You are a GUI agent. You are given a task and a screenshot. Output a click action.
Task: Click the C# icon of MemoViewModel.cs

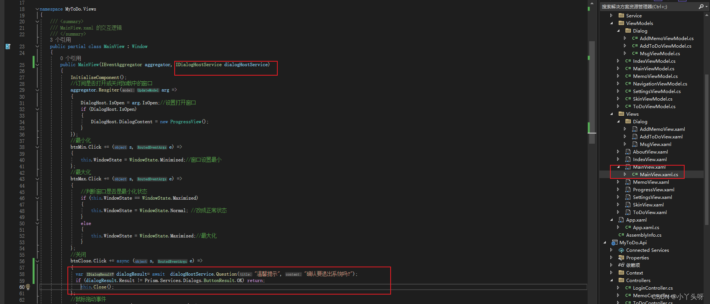[x=628, y=76]
